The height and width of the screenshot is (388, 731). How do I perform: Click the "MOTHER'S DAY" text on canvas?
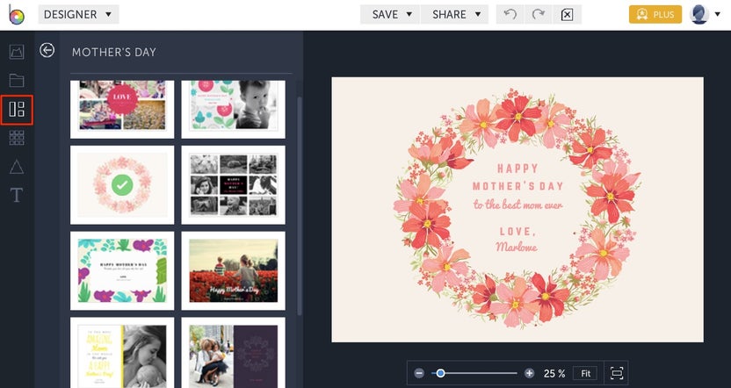[x=518, y=186]
